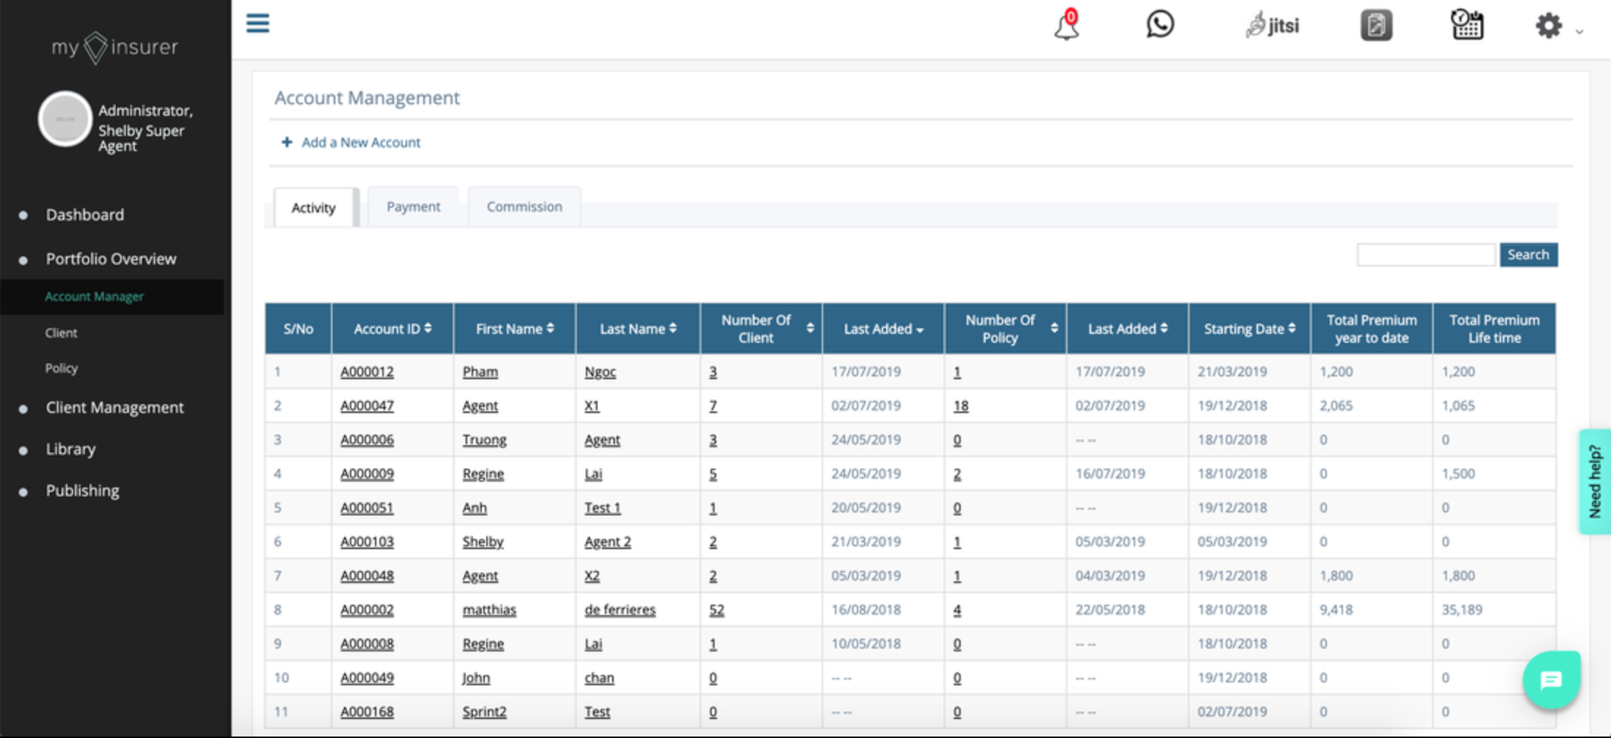
Task: Sort by the Last Name column
Action: 638,329
